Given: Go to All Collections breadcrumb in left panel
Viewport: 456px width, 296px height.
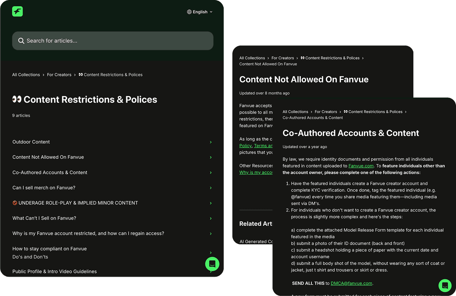Looking at the screenshot, I should click(26, 75).
